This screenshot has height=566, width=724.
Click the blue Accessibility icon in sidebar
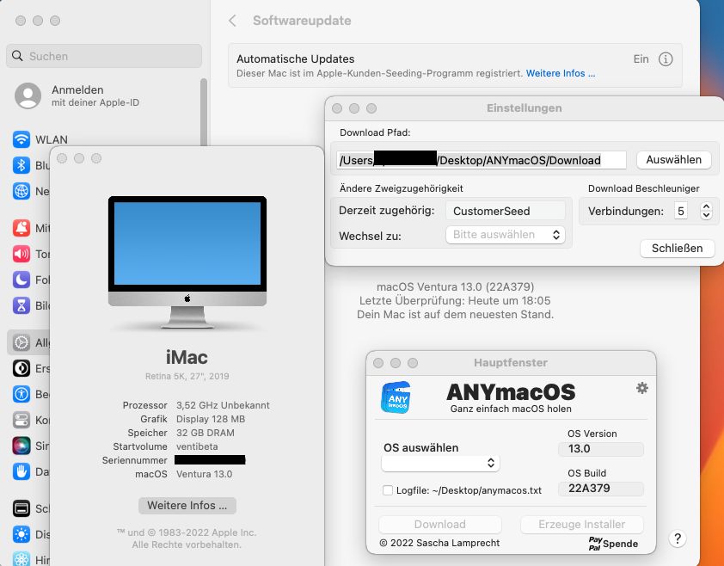coord(21,394)
